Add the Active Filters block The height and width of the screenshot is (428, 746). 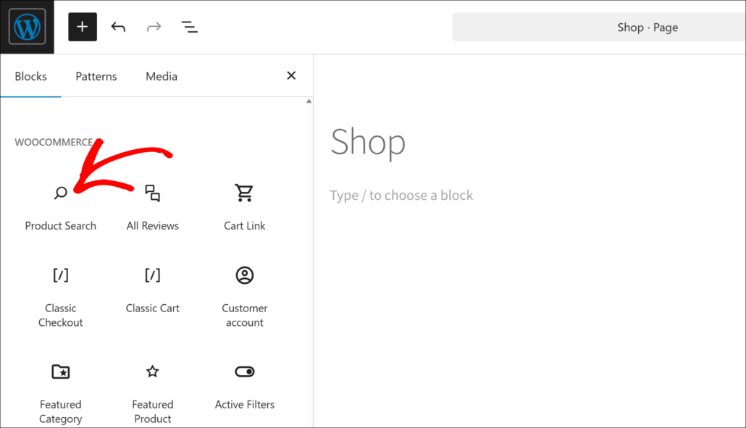click(x=244, y=384)
